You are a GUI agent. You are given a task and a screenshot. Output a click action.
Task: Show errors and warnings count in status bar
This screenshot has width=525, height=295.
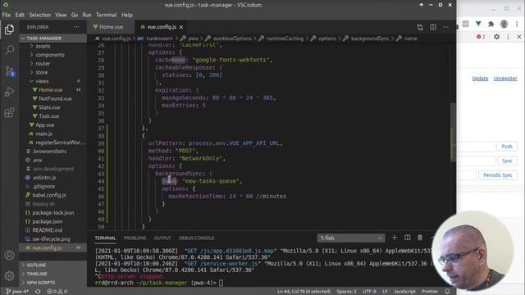point(57,292)
